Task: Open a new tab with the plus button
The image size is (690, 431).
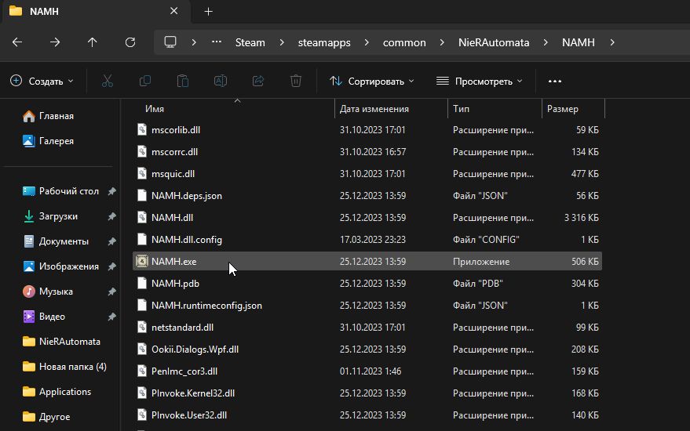Action: pos(209,12)
